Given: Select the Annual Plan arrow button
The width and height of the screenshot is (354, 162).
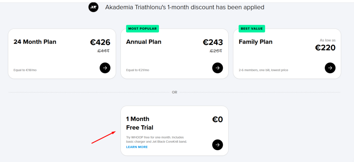Looking at the screenshot, I should (217, 68).
